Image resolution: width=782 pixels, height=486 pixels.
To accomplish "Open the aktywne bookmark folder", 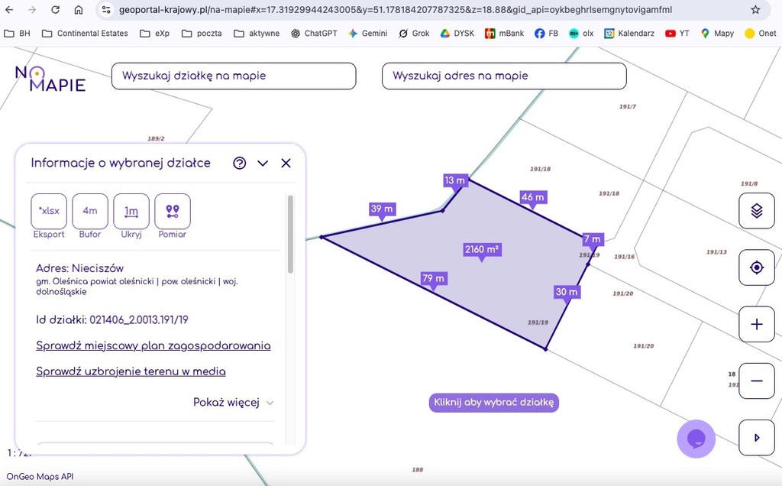I will 257,34.
